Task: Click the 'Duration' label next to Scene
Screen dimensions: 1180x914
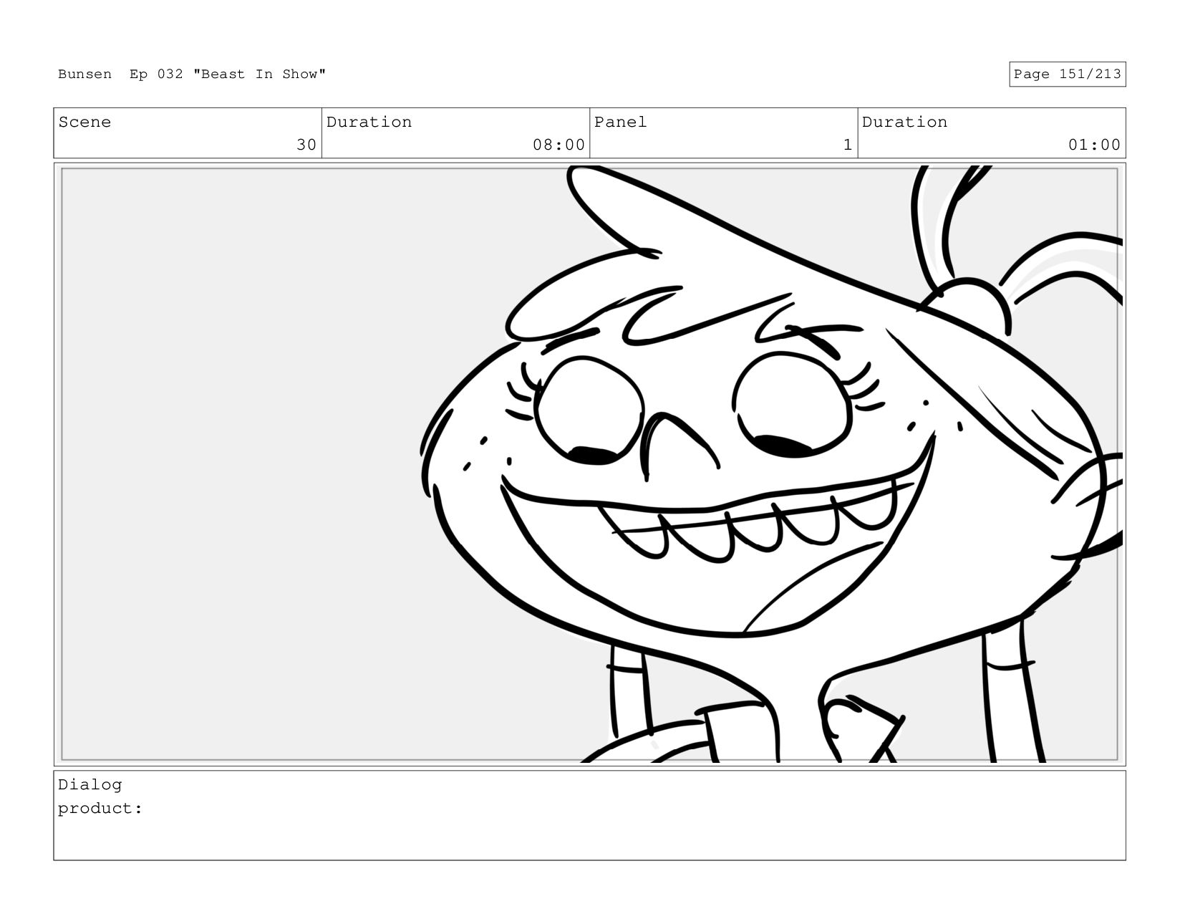Action: tap(369, 122)
